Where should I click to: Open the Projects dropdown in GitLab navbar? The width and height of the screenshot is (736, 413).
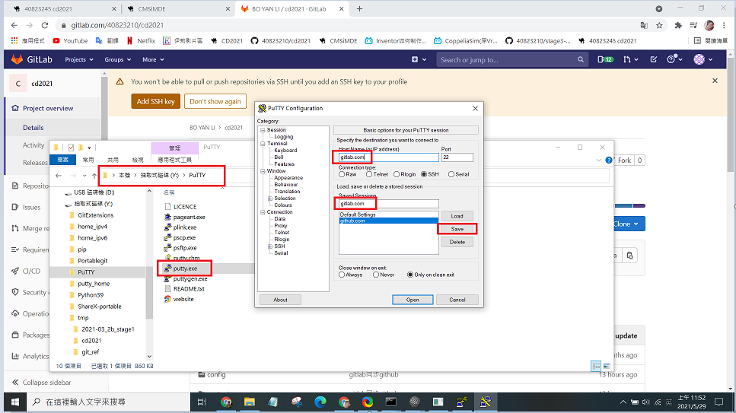pyautogui.click(x=79, y=59)
